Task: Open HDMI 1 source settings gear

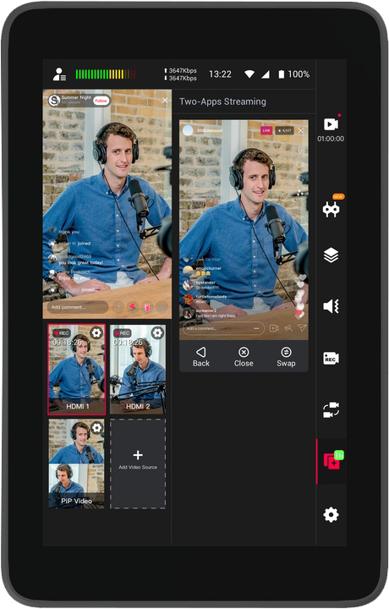Action: coord(96,333)
